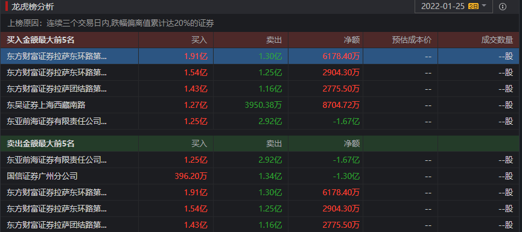The height and width of the screenshot is (232, 522).
Task: Click the 卖出金额最大前5名 section header
Action: (40, 143)
